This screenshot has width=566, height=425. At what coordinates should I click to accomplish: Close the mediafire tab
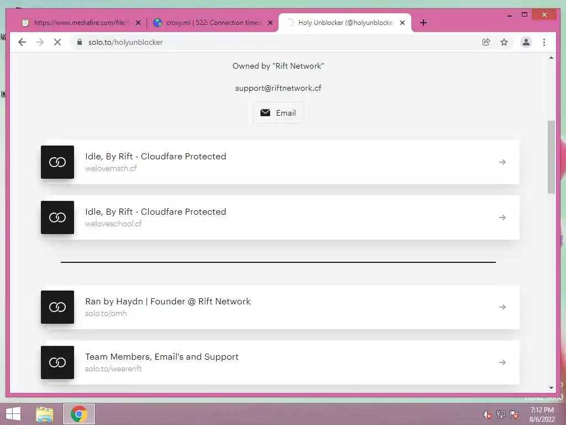138,23
